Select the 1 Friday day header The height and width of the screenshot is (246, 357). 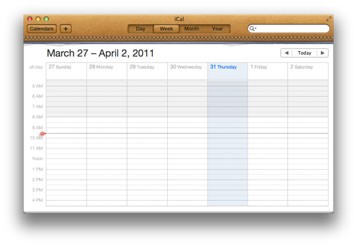coord(259,67)
